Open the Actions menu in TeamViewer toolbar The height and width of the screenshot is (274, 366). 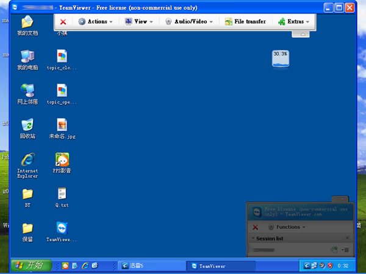point(96,21)
